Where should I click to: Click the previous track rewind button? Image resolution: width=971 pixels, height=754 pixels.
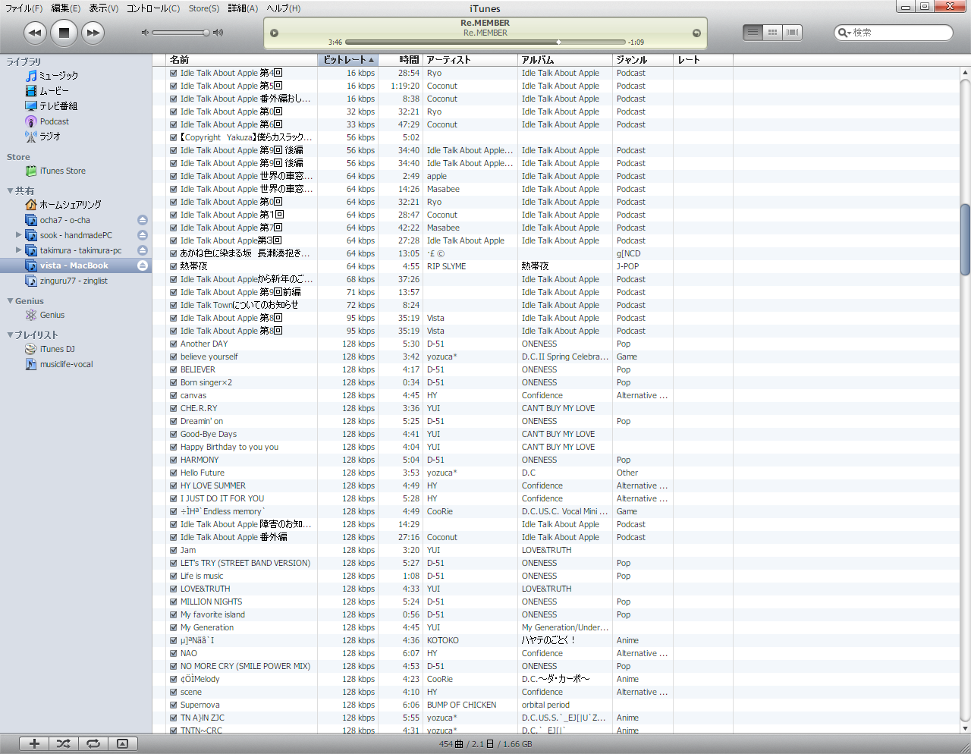35,33
